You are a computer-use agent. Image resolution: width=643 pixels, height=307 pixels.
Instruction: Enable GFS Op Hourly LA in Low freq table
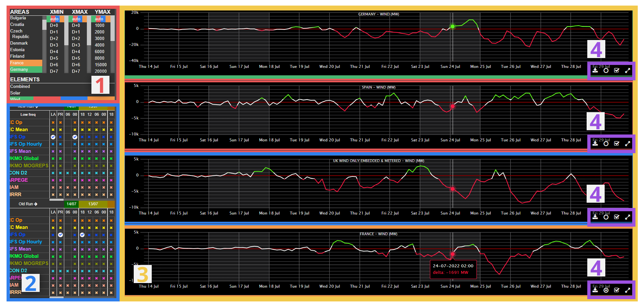(x=53, y=144)
